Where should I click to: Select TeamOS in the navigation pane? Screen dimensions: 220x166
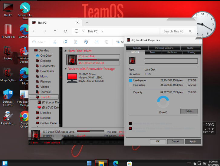pyautogui.click(x=44, y=92)
